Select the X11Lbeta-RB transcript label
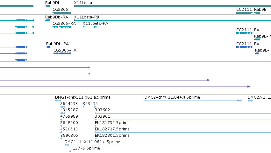The width and height of the screenshot is (271, 153). [86, 17]
